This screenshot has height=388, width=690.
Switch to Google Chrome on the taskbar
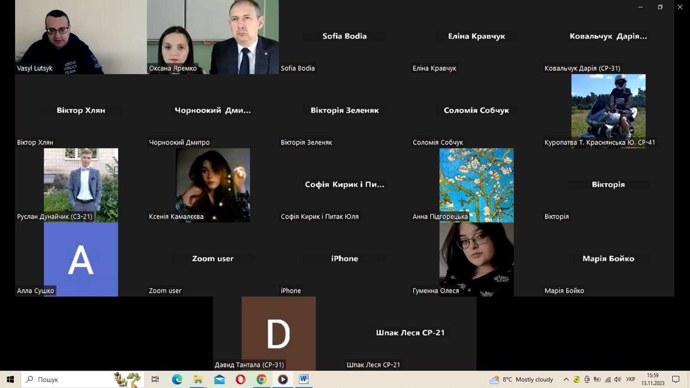(x=261, y=379)
